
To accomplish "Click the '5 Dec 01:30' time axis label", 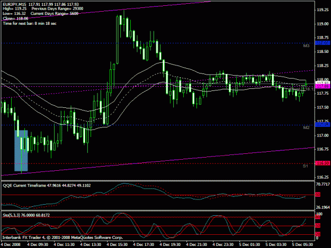I will [249, 244].
